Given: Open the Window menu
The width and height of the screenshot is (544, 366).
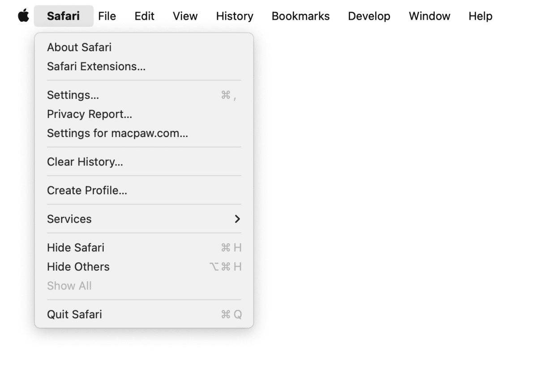Looking at the screenshot, I should pos(429,16).
